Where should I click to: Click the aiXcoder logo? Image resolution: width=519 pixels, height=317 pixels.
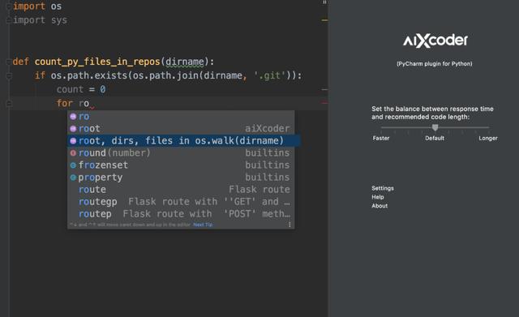pyautogui.click(x=435, y=41)
